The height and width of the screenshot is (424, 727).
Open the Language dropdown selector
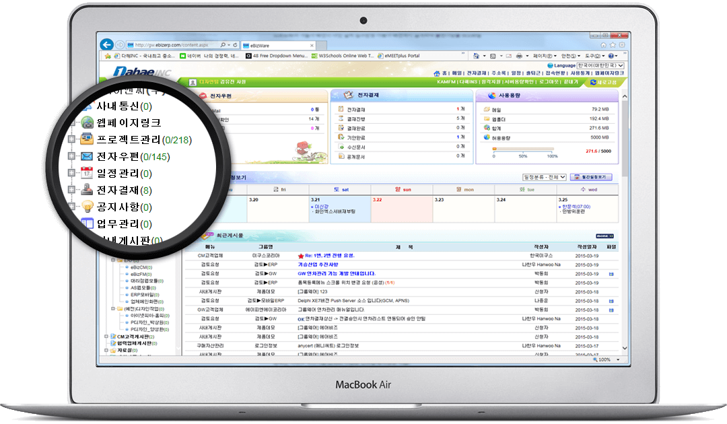pyautogui.click(x=600, y=65)
